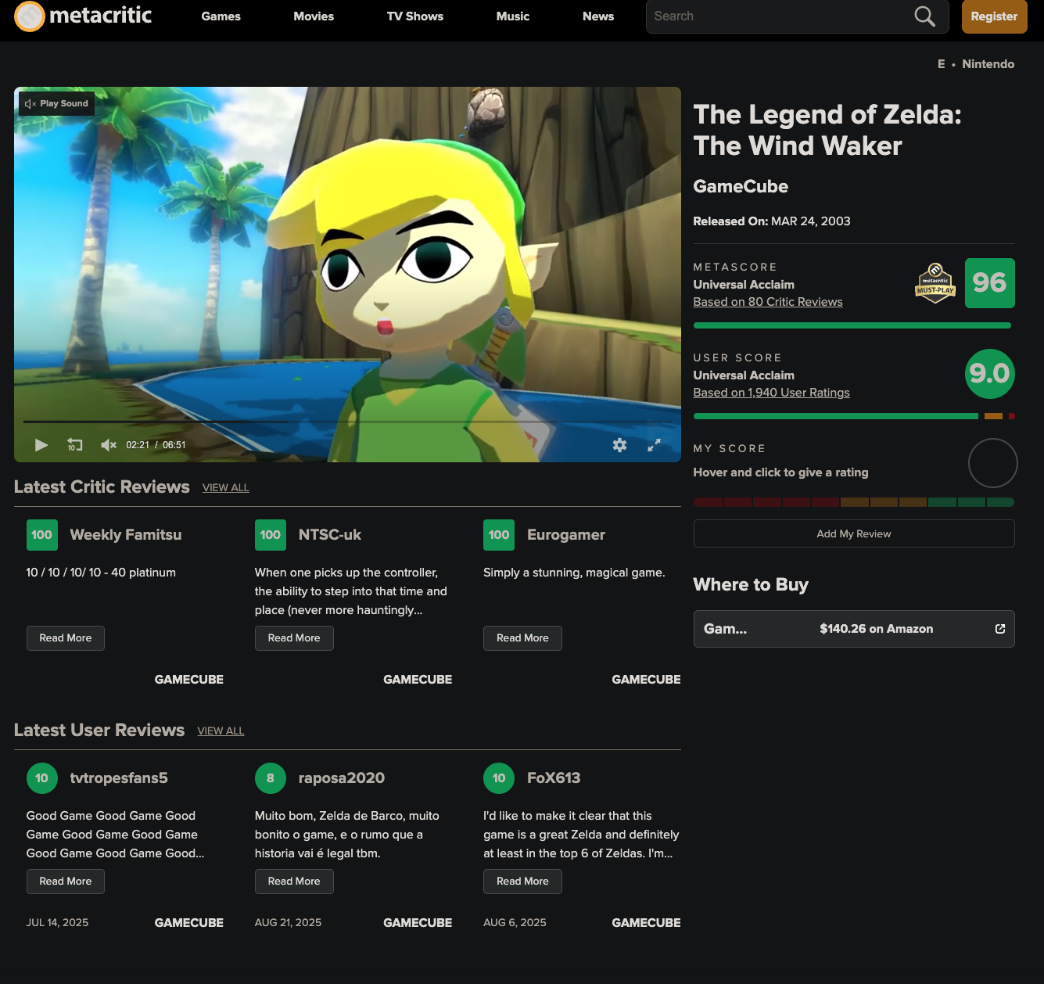
Task: Read more of tvtropesfans5 review
Action: (x=66, y=882)
